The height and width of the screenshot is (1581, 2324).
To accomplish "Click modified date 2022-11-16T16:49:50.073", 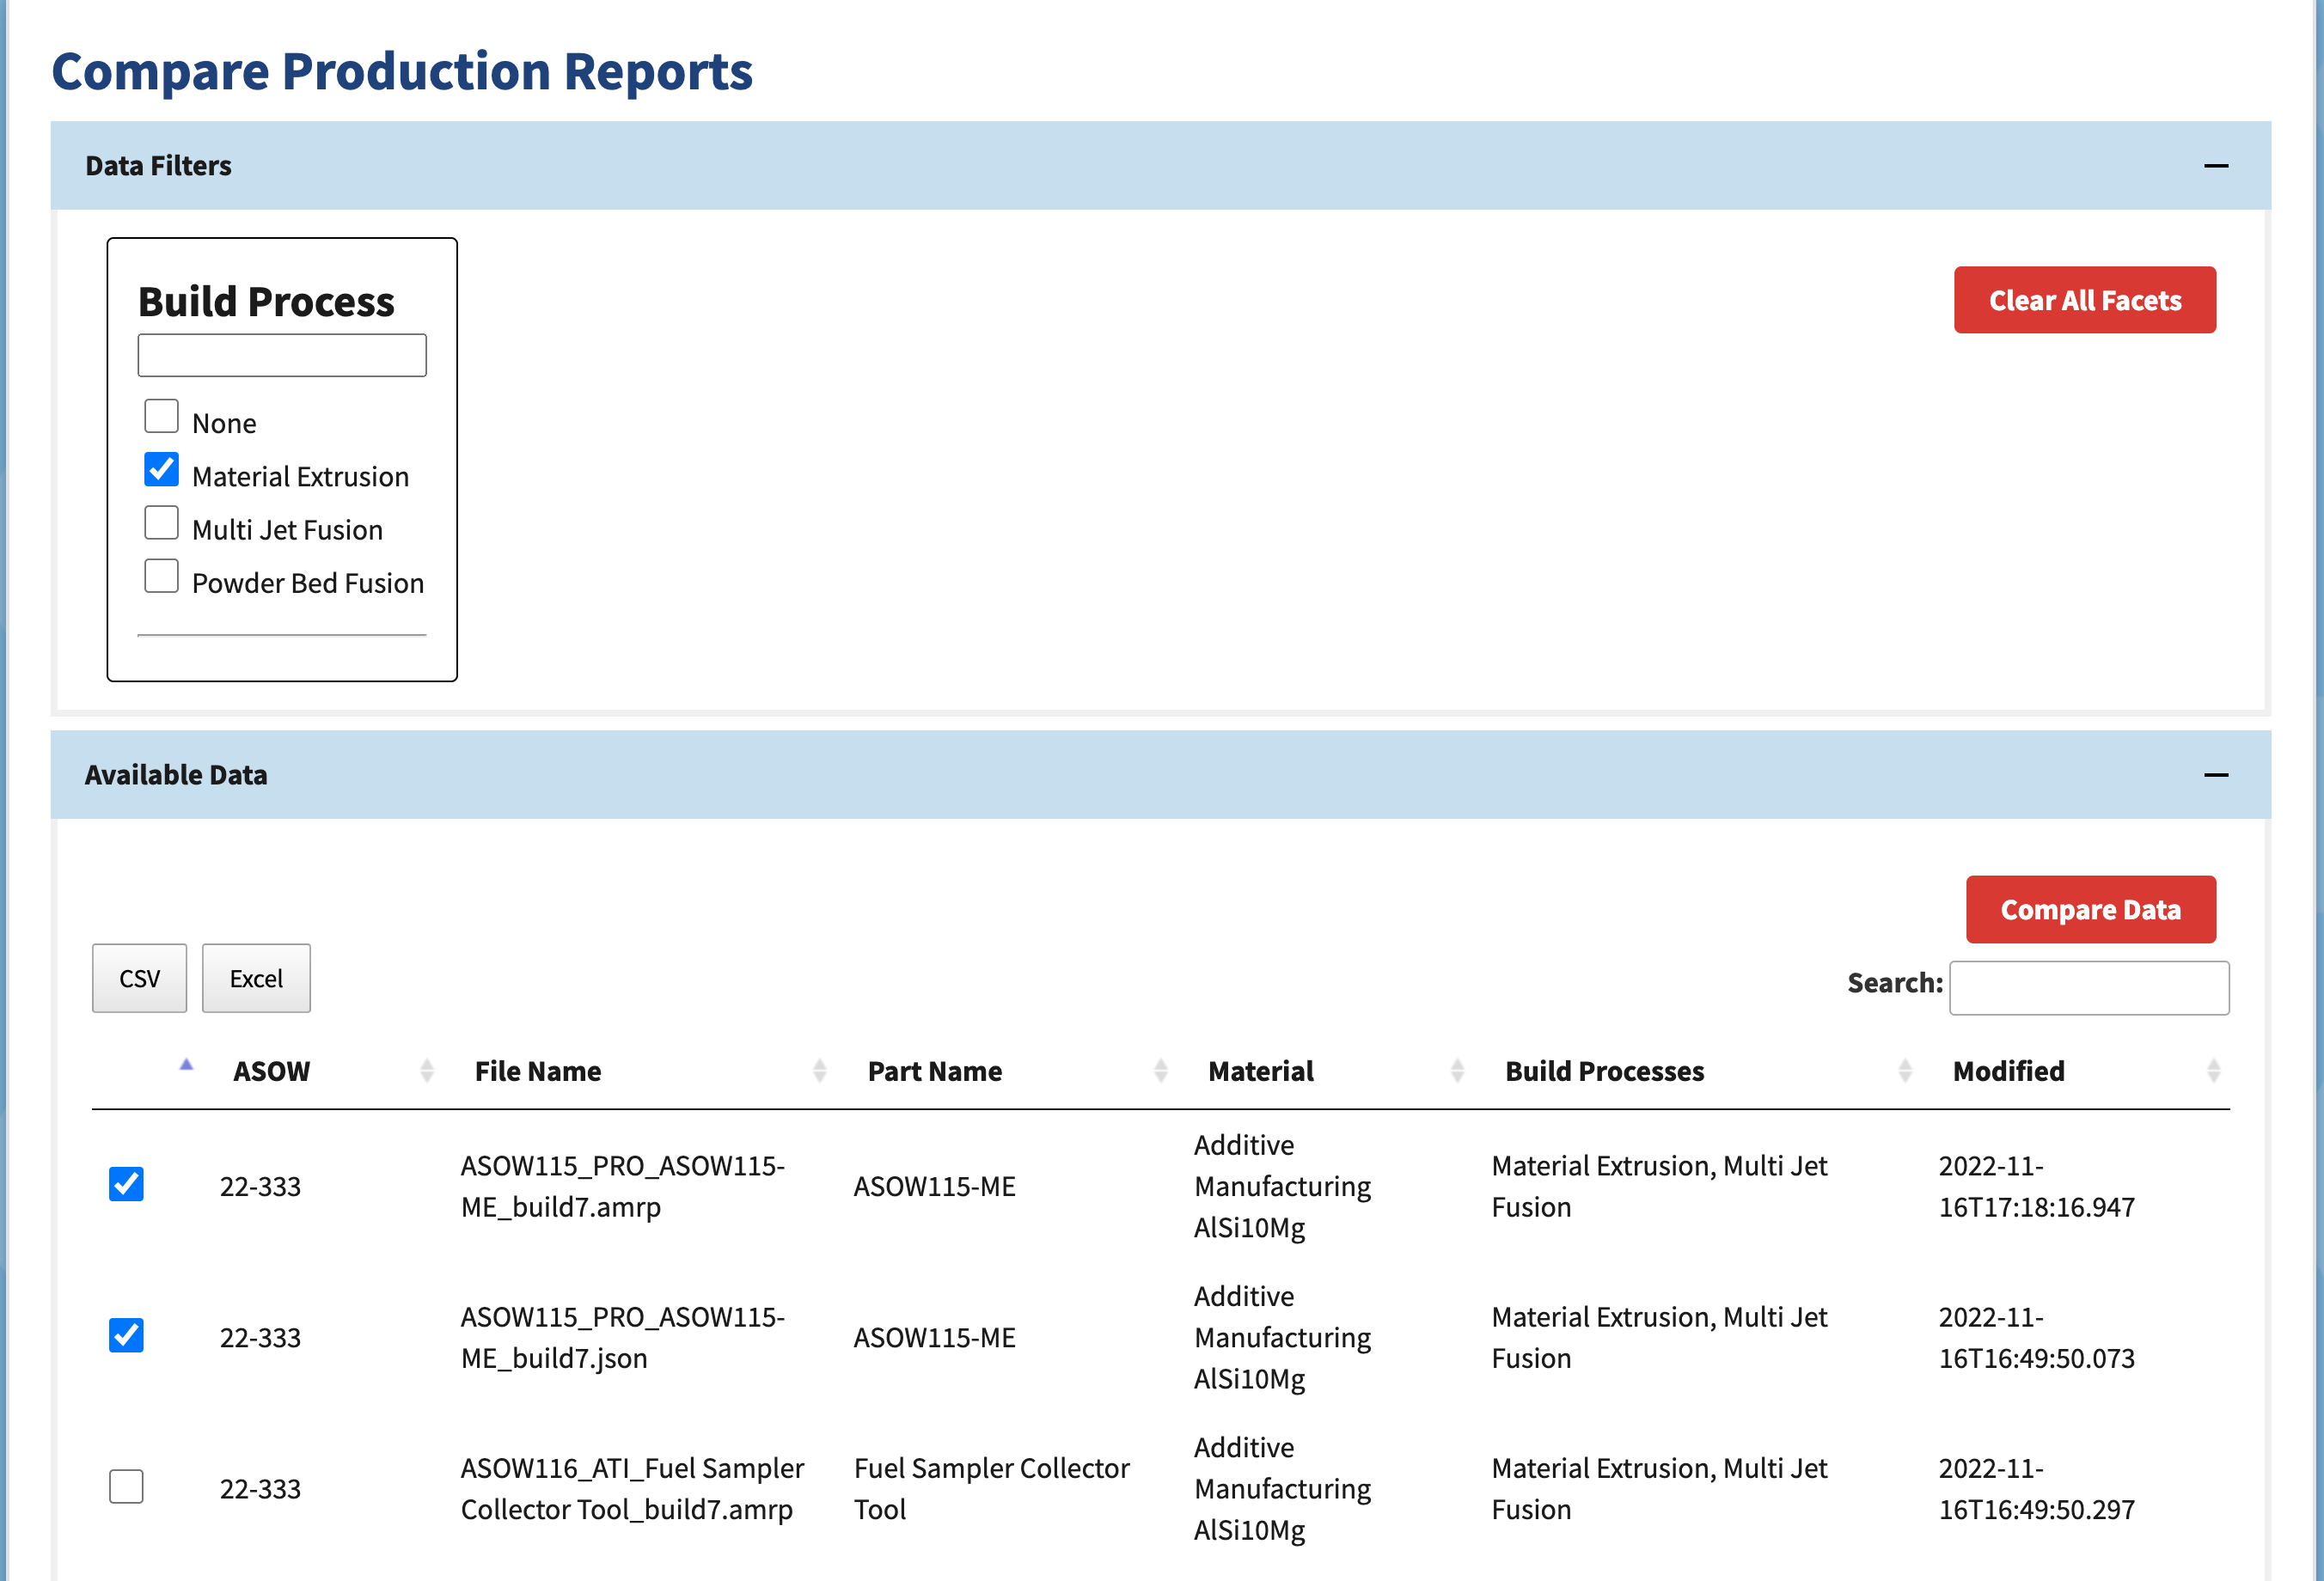I will tap(2036, 1337).
